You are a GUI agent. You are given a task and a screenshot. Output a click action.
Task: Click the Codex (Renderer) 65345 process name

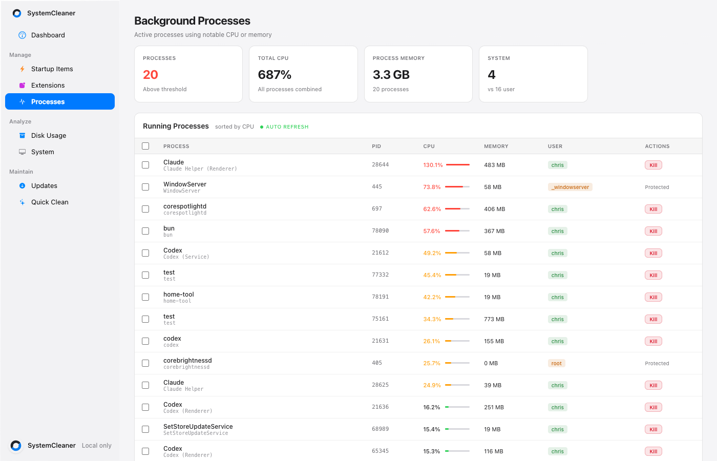[x=173, y=449]
